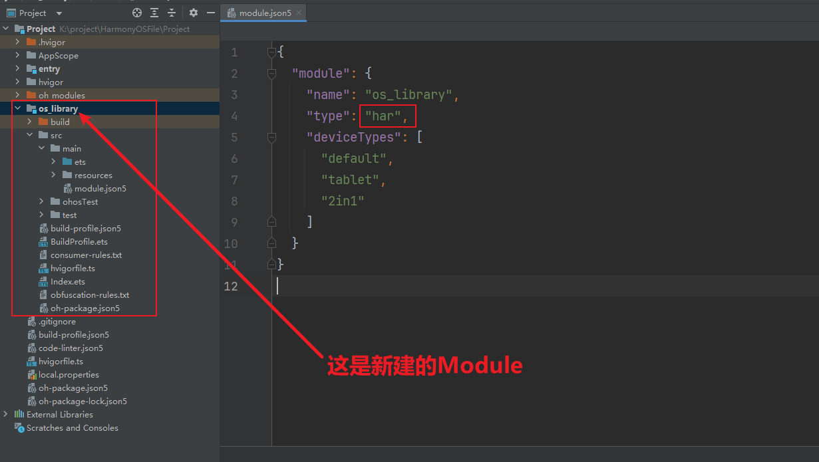Expand the ohosTest folder chevron
The width and height of the screenshot is (819, 462).
point(42,201)
